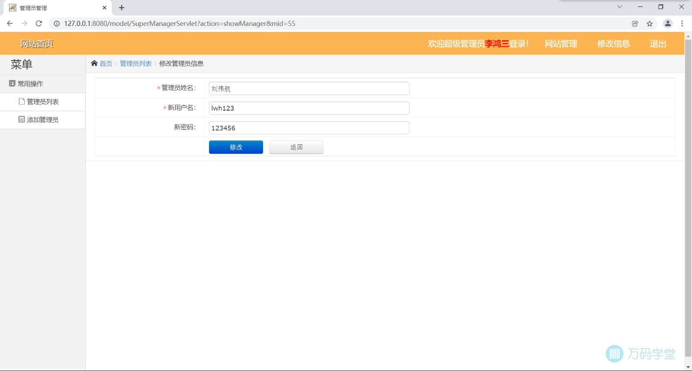692x371 pixels.
Task: Click the 新用户名 input field
Action: (309, 108)
